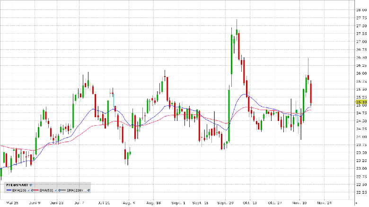Click the dark gray SMA(200) line sample

63,190
